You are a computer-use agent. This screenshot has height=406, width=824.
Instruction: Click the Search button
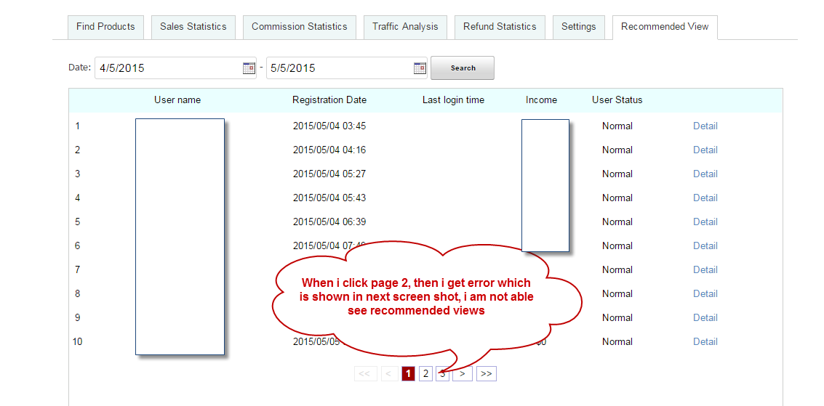[463, 68]
